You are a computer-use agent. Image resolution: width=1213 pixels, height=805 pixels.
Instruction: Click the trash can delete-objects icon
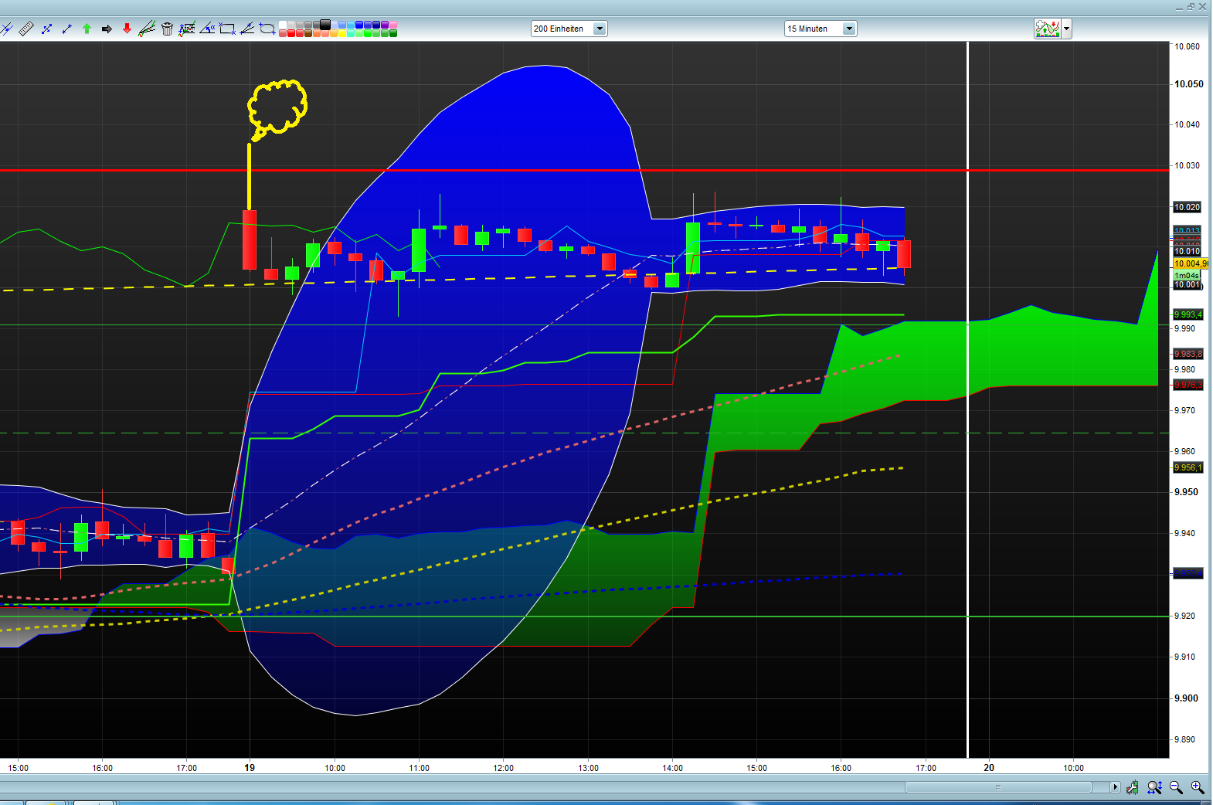click(x=167, y=29)
